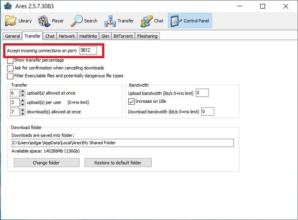Click the Ares logo in title bar

point(8,6)
